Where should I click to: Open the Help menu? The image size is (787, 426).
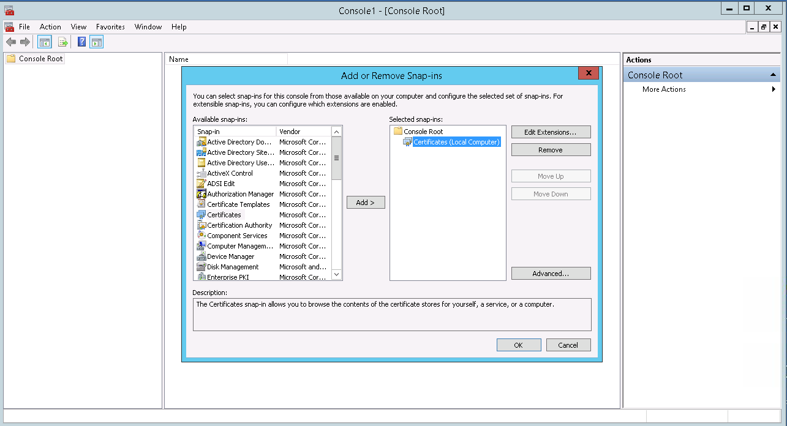[x=179, y=27]
